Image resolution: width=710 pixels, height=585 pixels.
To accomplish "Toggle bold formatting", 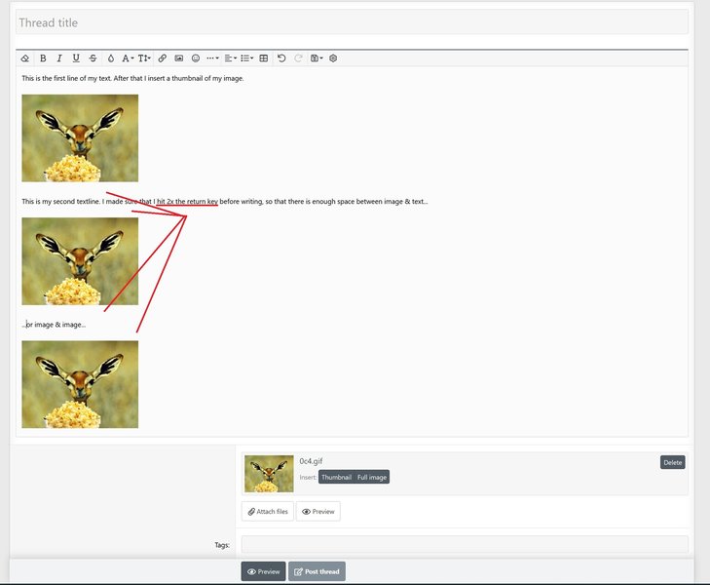I will (x=43, y=58).
